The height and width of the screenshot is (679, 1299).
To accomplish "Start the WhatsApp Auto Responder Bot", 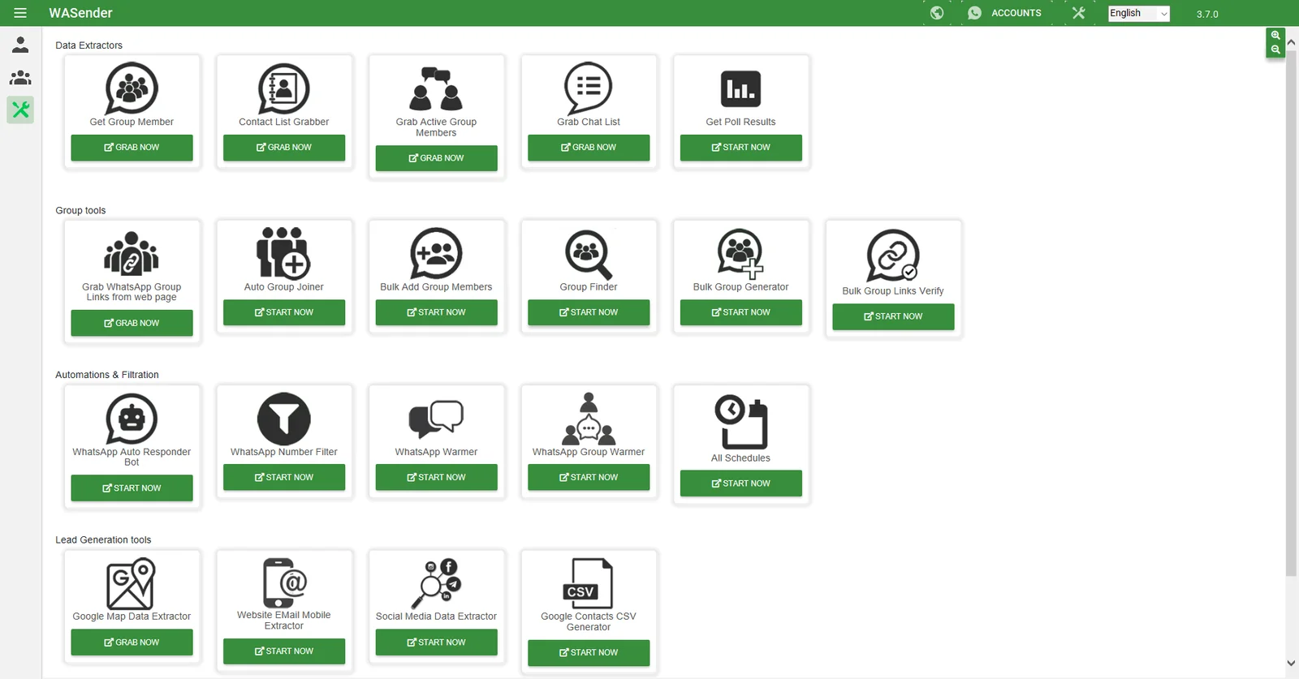I will click(132, 488).
